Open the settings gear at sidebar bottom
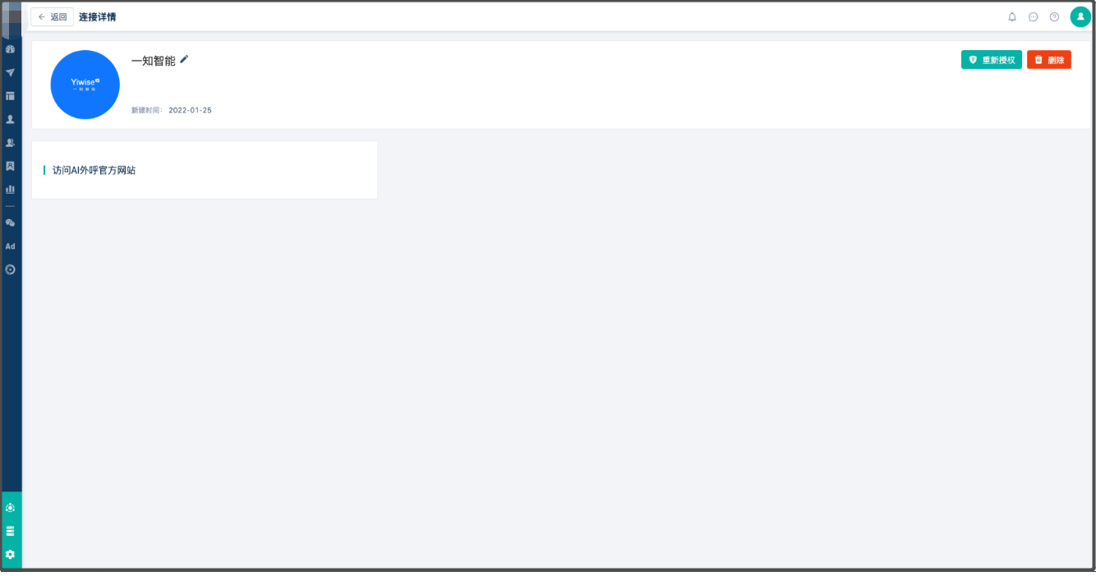1096x576 pixels. [x=11, y=555]
